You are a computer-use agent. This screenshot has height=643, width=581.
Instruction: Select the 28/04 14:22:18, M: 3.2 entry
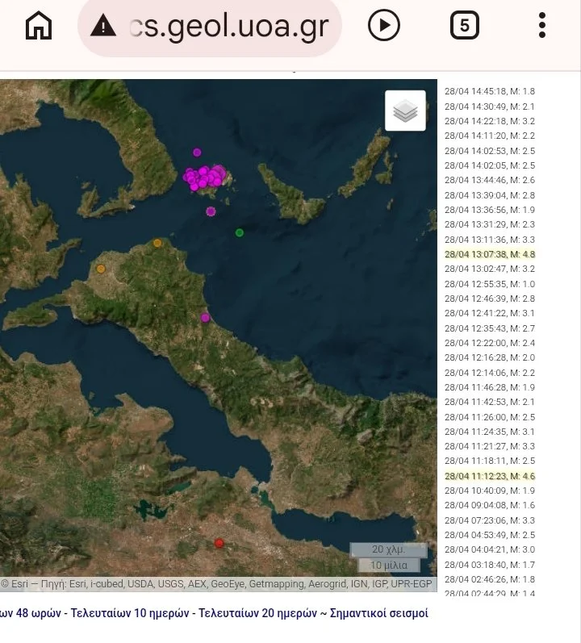point(490,121)
